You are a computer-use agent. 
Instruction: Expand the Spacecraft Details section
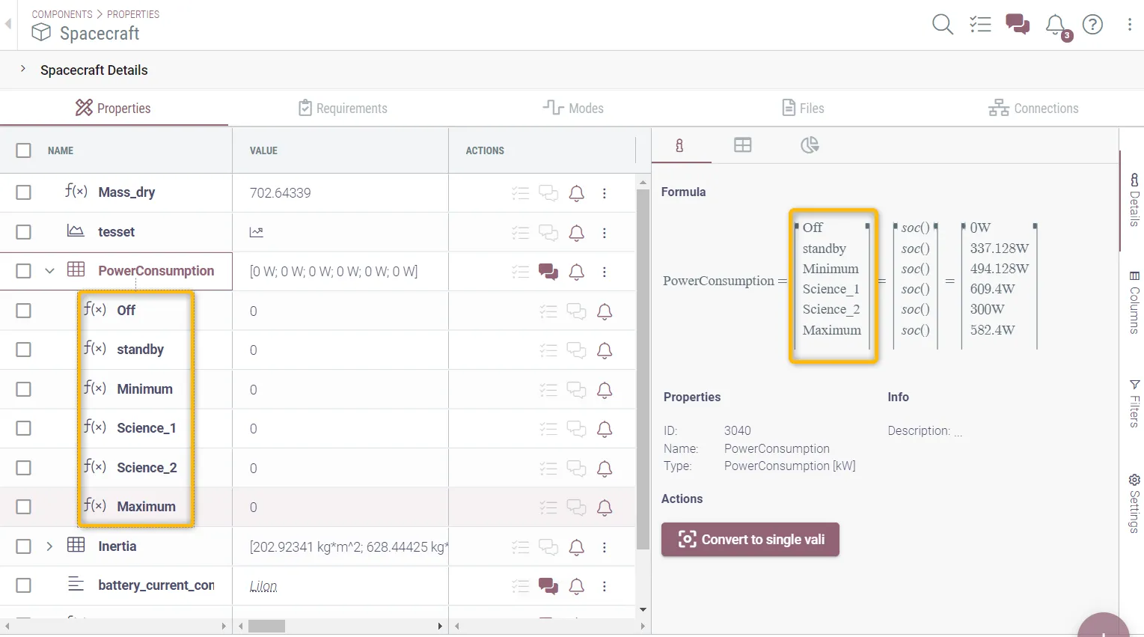tap(23, 69)
